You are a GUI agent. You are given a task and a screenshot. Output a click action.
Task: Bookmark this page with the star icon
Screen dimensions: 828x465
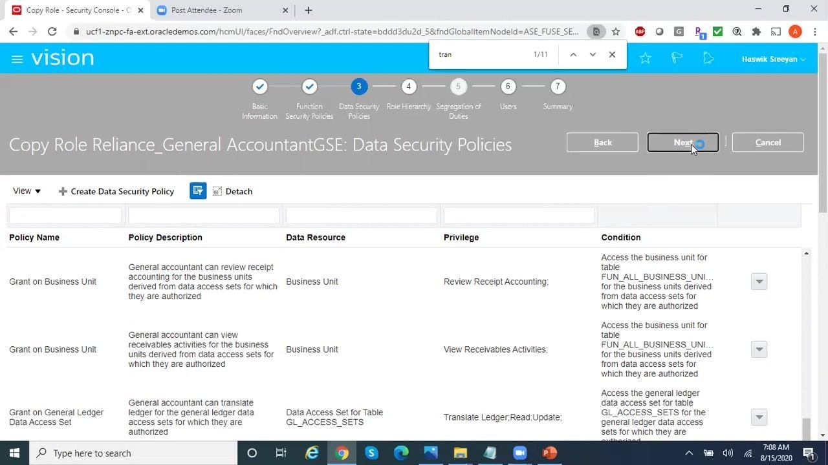[616, 31]
